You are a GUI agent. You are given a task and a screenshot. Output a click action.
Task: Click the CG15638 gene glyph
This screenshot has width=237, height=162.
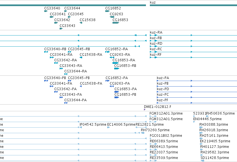click(x=81, y=23)
